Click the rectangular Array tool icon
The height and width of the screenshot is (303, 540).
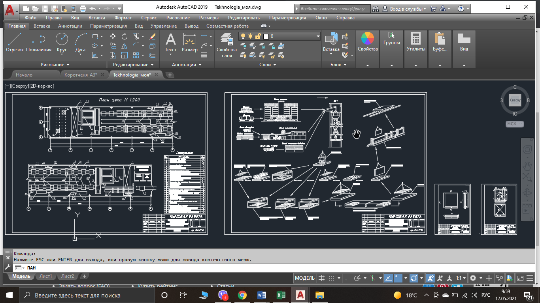coord(136,55)
